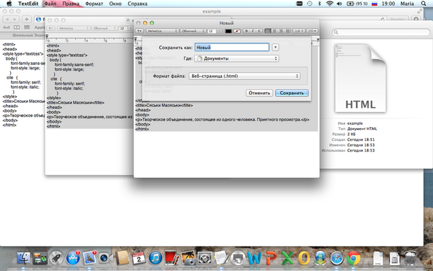The height and width of the screenshot is (271, 433).
Task: Open Helvetica font dropdown in Новый window
Action: (162, 31)
